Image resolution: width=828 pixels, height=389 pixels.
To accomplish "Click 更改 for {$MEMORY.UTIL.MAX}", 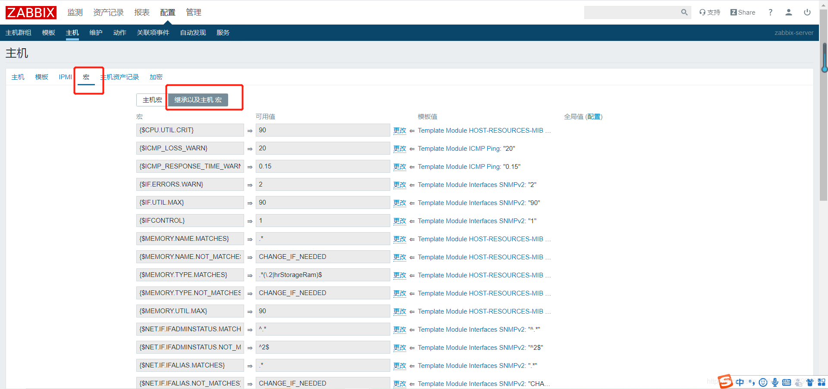I will tap(400, 311).
